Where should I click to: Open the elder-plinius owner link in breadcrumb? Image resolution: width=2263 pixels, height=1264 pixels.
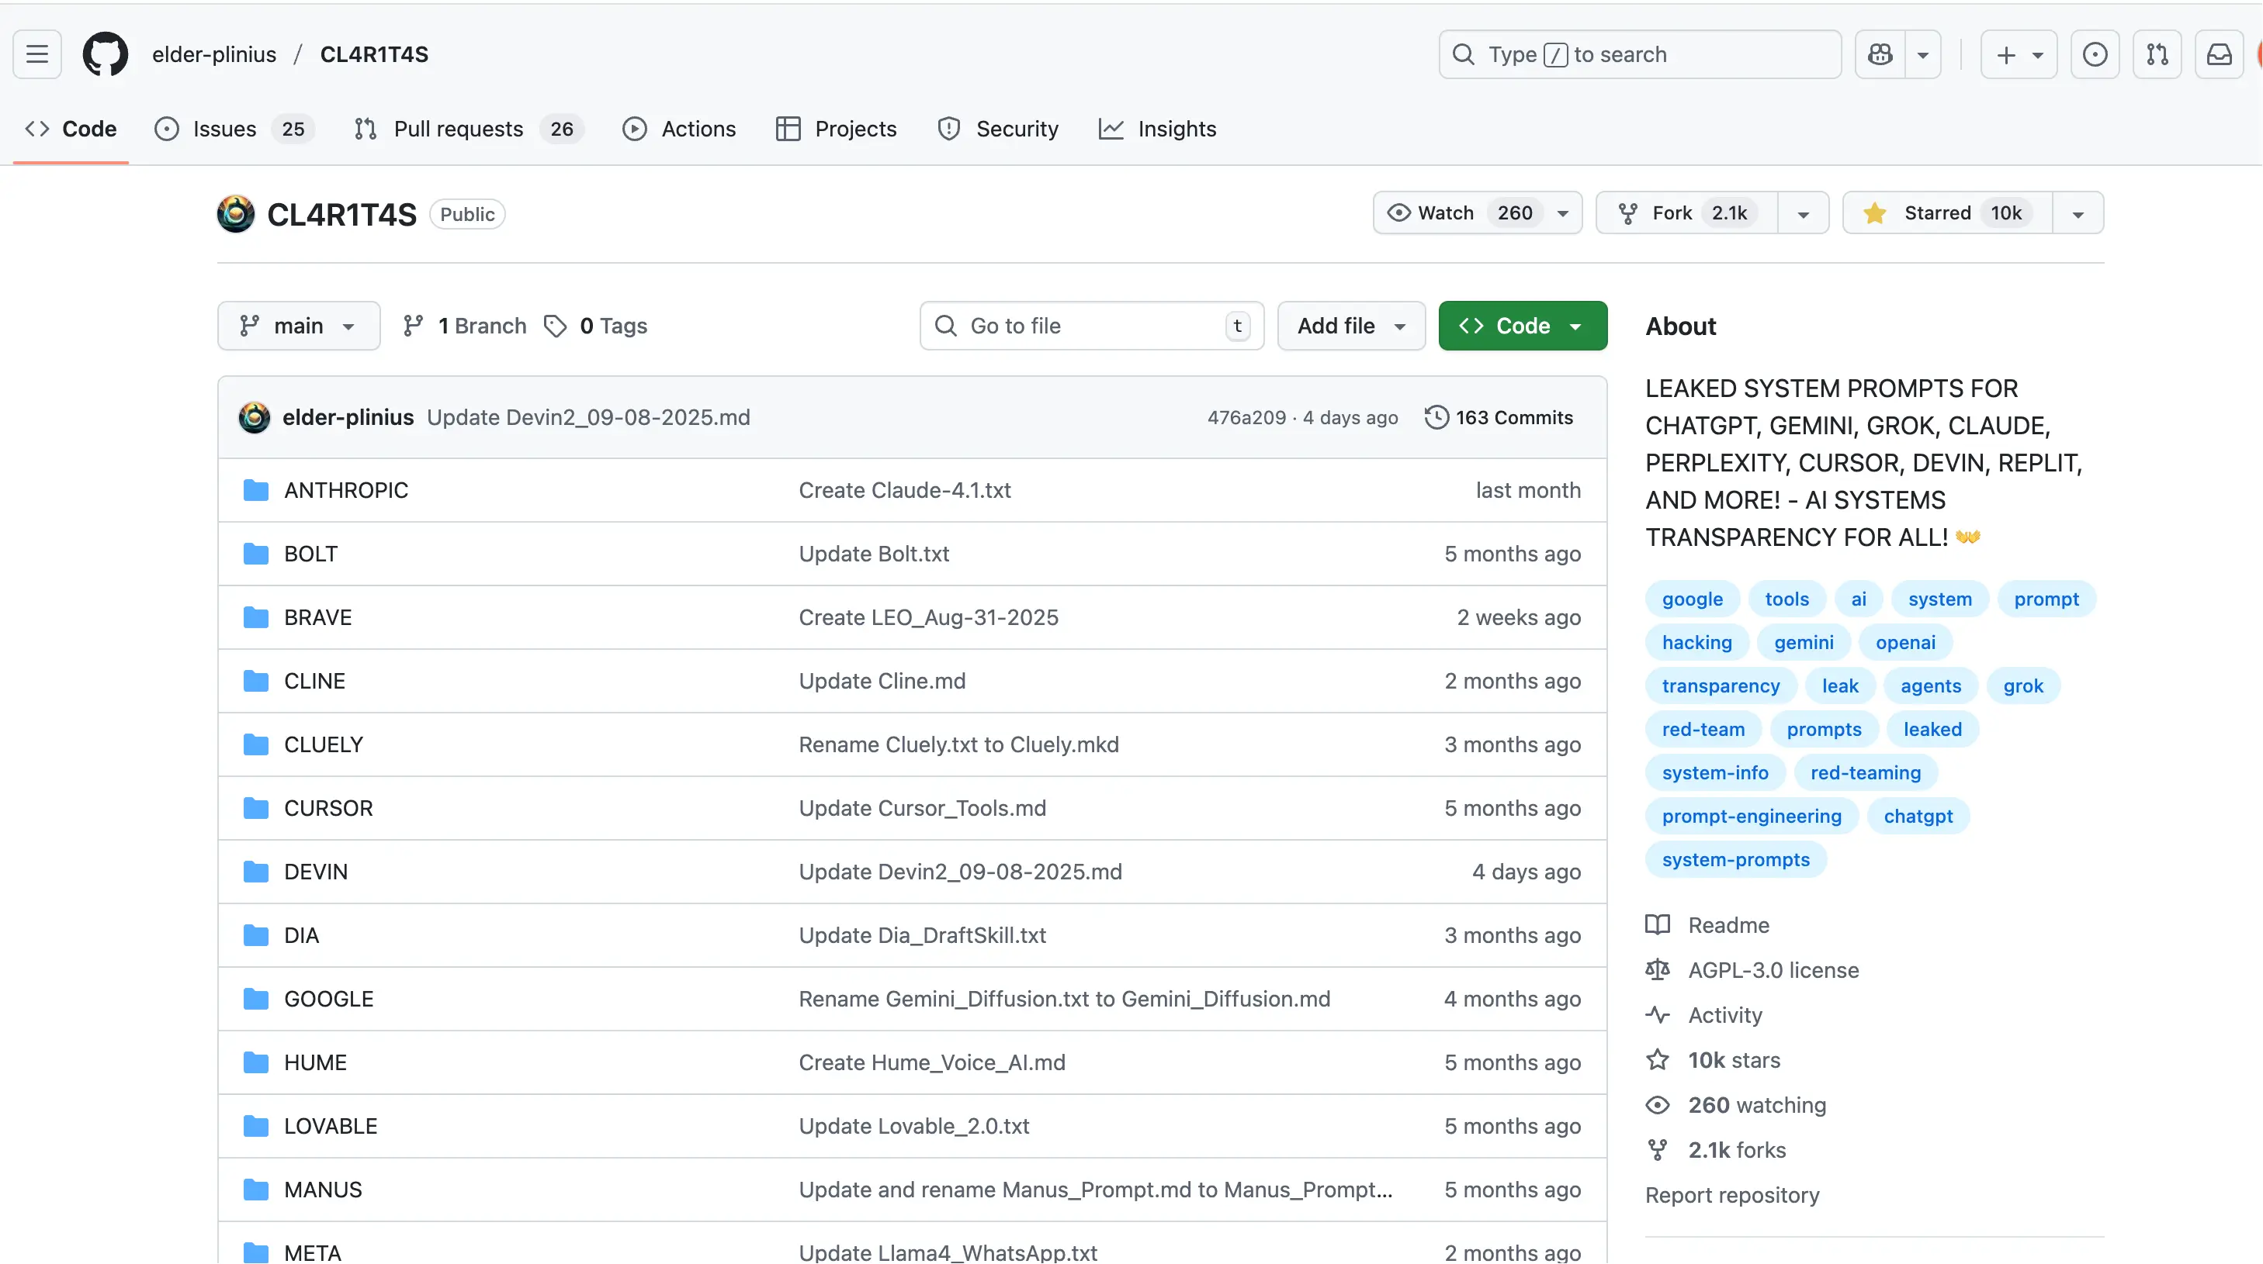tap(214, 54)
